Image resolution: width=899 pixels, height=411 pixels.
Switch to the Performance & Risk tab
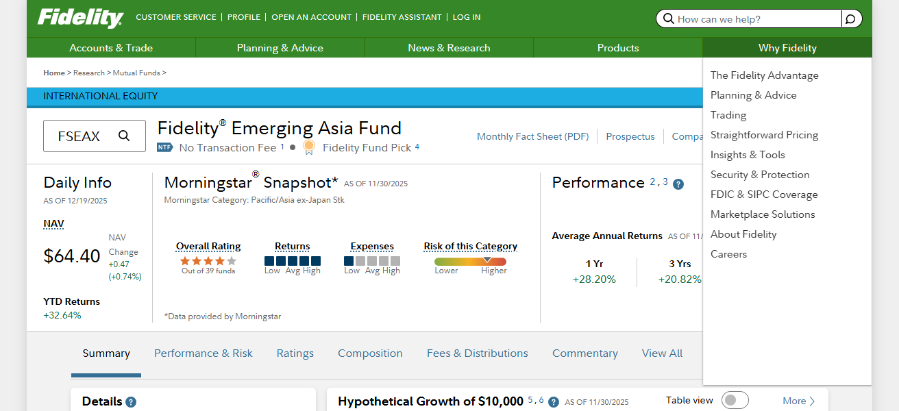point(203,353)
